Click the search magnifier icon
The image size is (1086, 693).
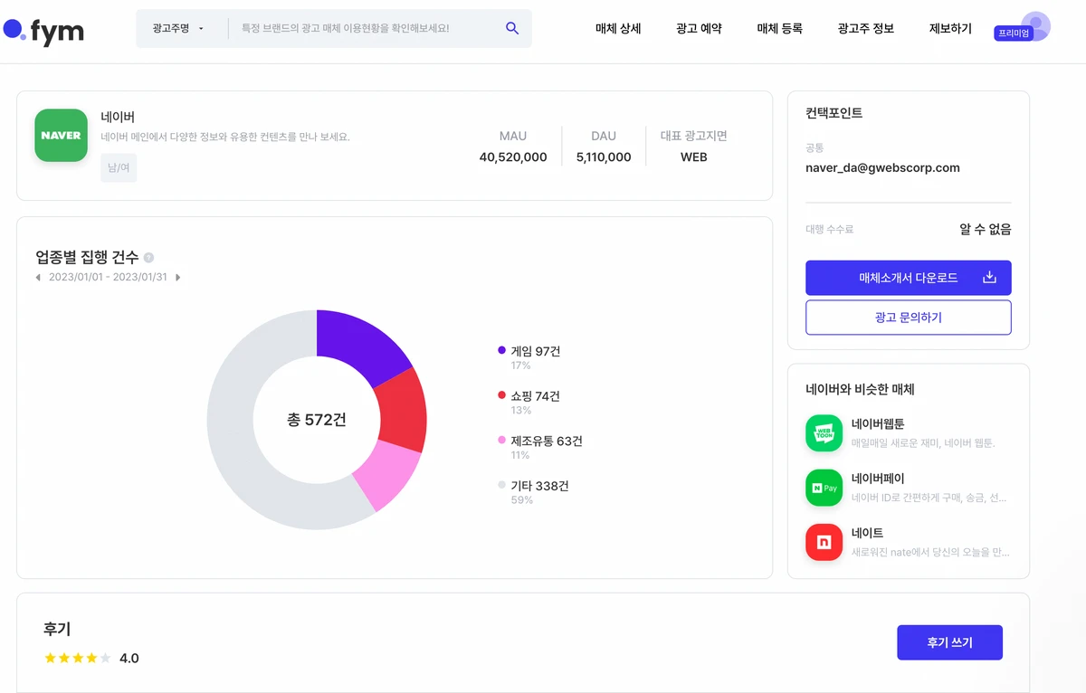coord(512,29)
